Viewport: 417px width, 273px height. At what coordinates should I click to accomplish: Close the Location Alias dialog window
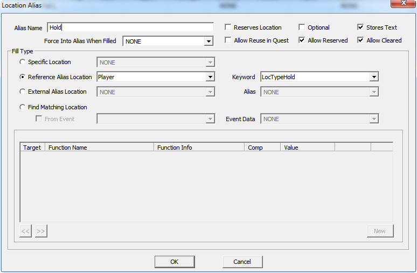(402, 4)
